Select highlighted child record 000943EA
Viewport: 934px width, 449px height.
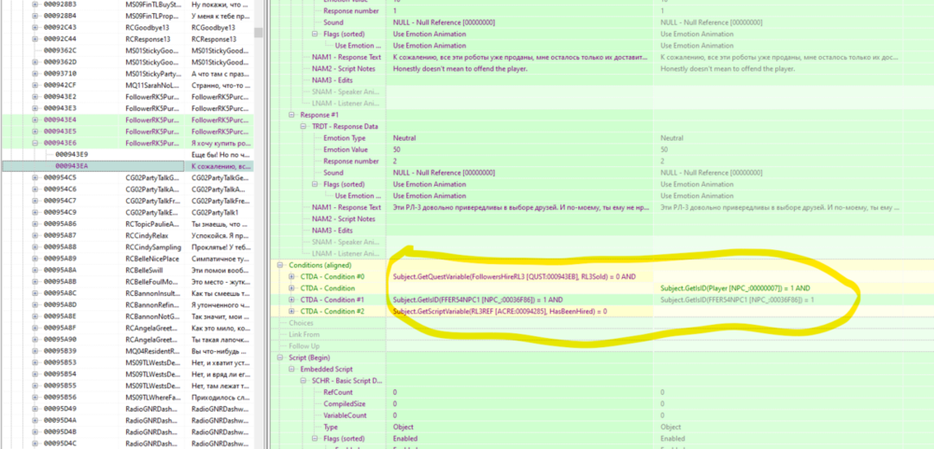(x=71, y=166)
